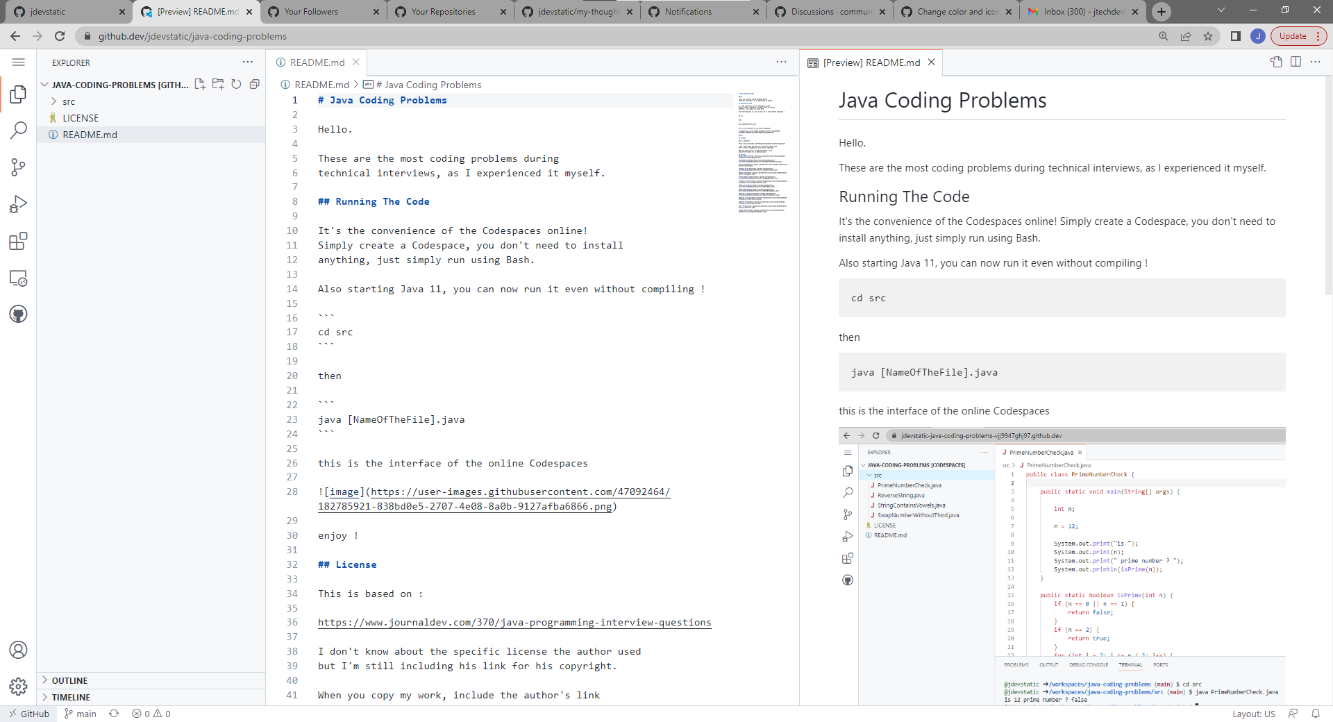Click the editor minimap overview
This screenshot has width=1333, height=722.
[x=762, y=153]
